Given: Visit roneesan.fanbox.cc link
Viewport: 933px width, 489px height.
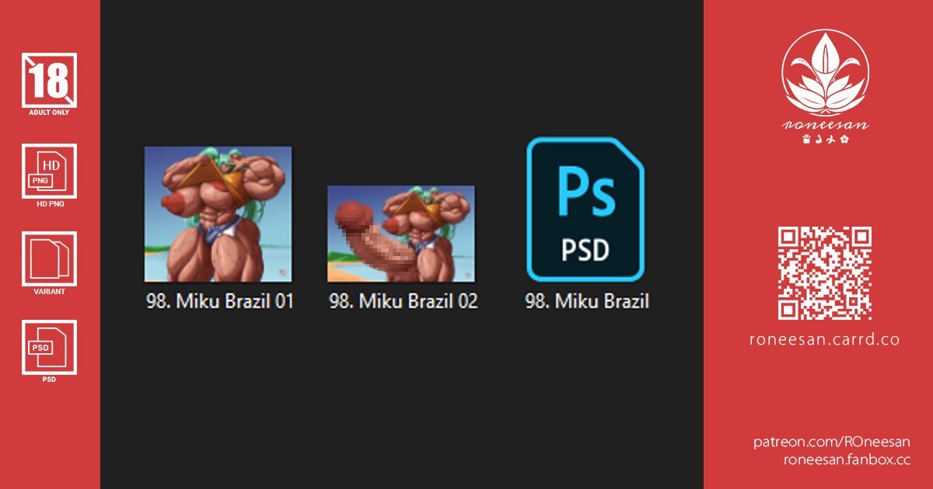Looking at the screenshot, I should [847, 460].
